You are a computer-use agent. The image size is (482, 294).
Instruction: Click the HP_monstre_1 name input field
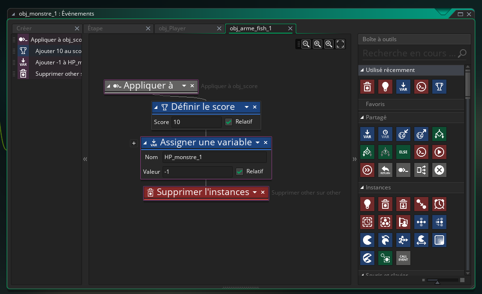pyautogui.click(x=214, y=157)
